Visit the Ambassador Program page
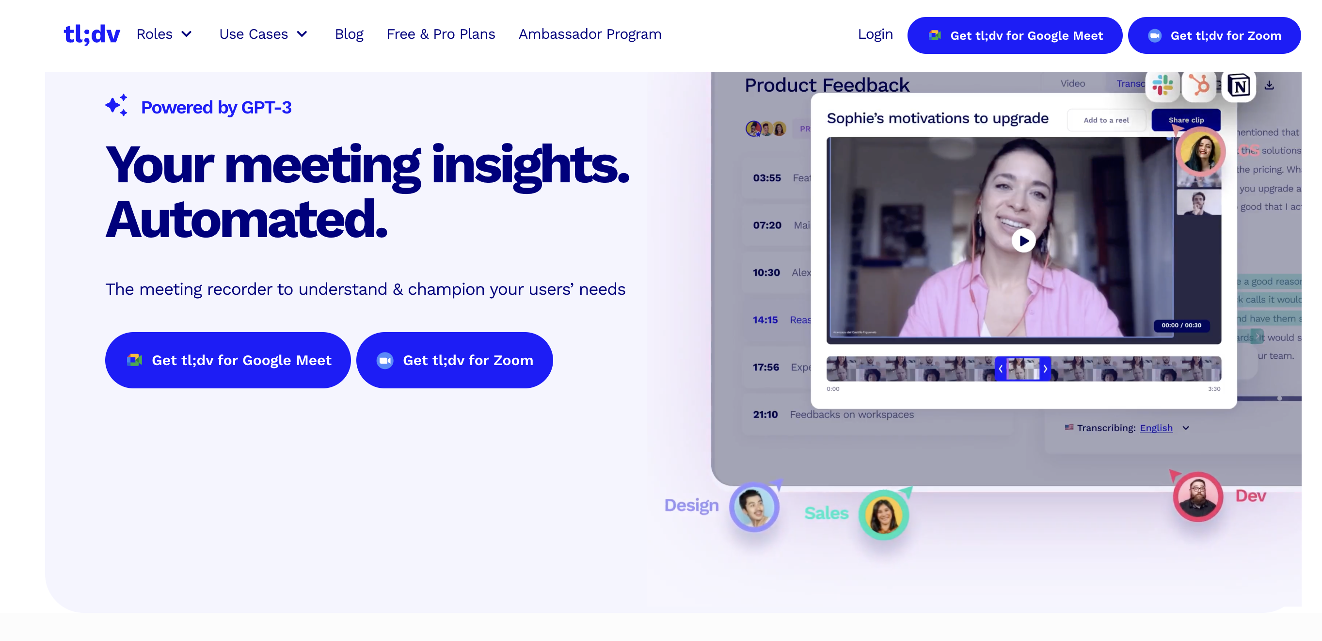 [x=589, y=34]
